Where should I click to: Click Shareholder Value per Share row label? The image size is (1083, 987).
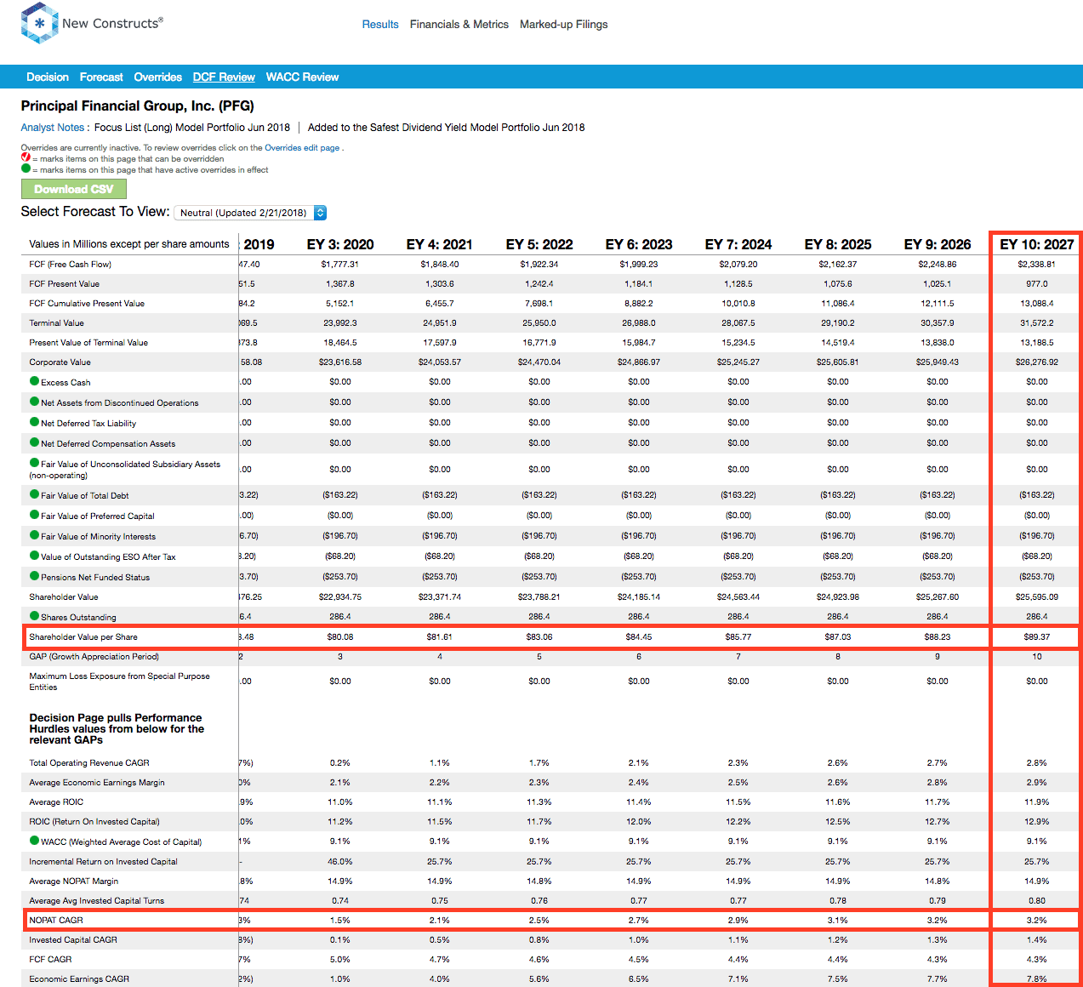pyautogui.click(x=83, y=636)
